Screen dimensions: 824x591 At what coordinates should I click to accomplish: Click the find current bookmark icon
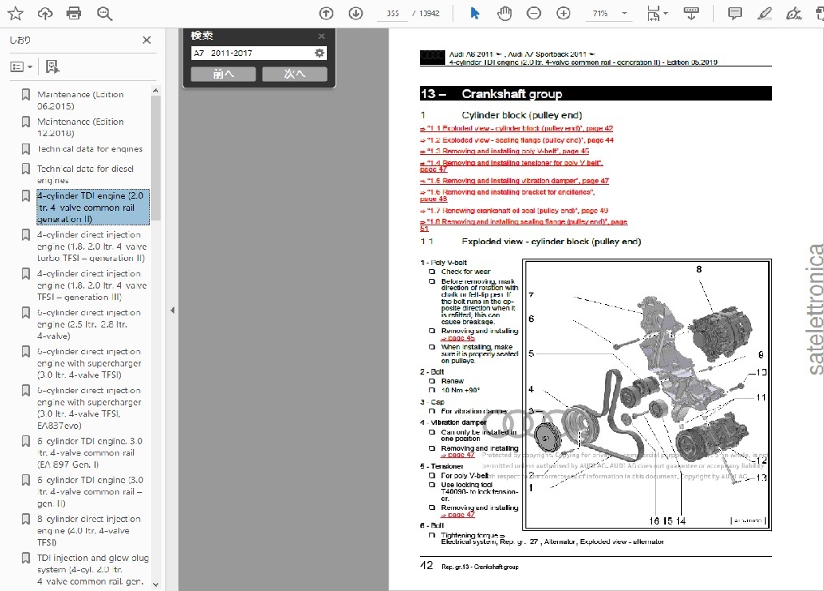coord(52,66)
